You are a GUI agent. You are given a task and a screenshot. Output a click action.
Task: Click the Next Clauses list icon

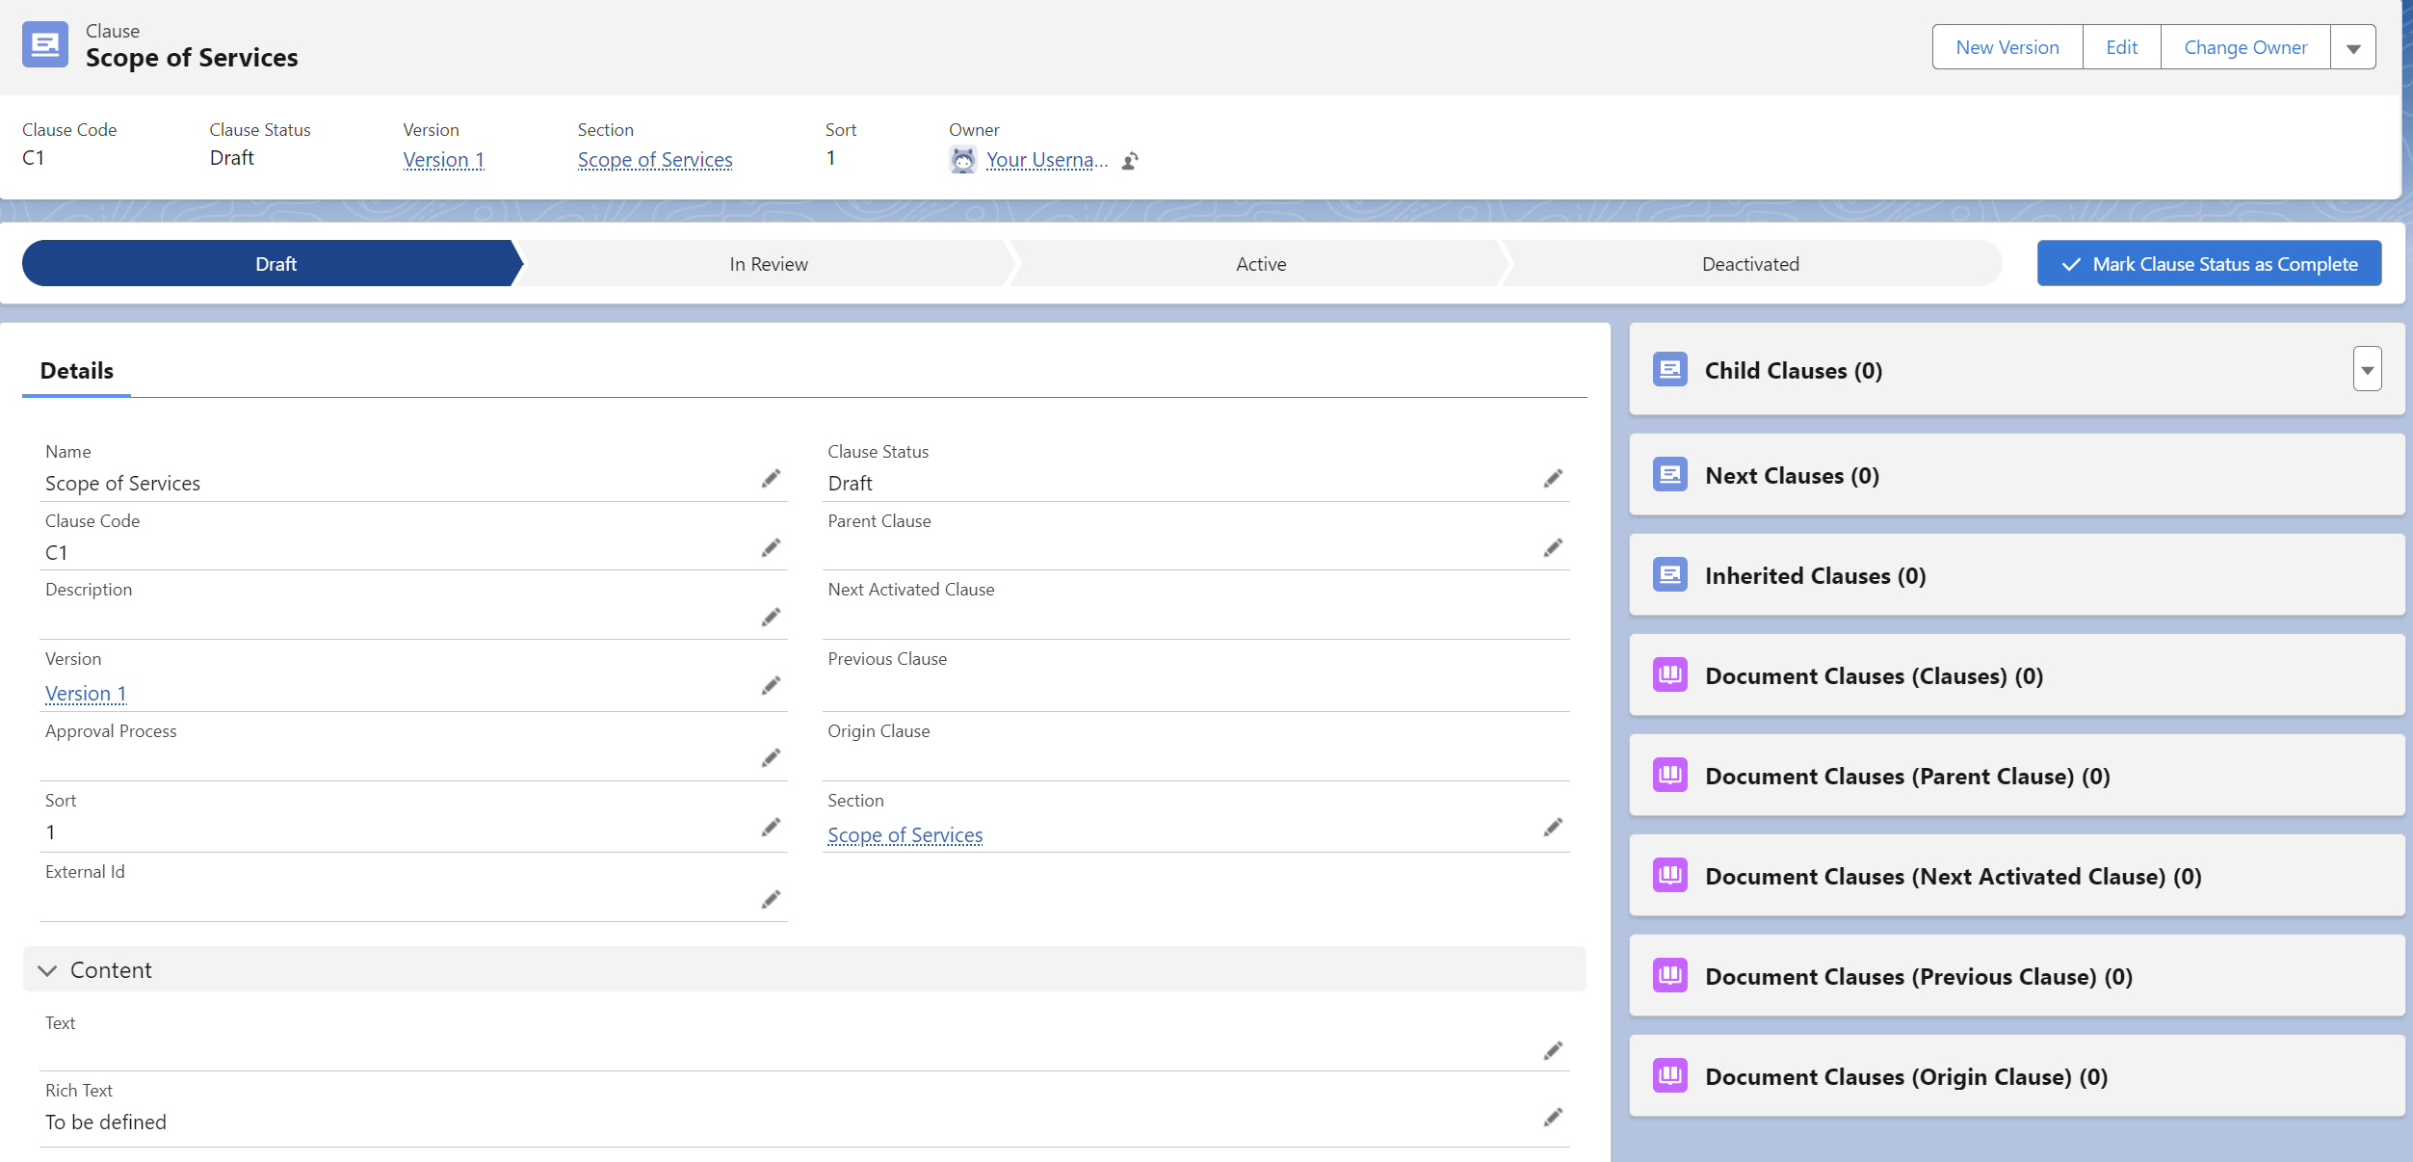[1669, 475]
